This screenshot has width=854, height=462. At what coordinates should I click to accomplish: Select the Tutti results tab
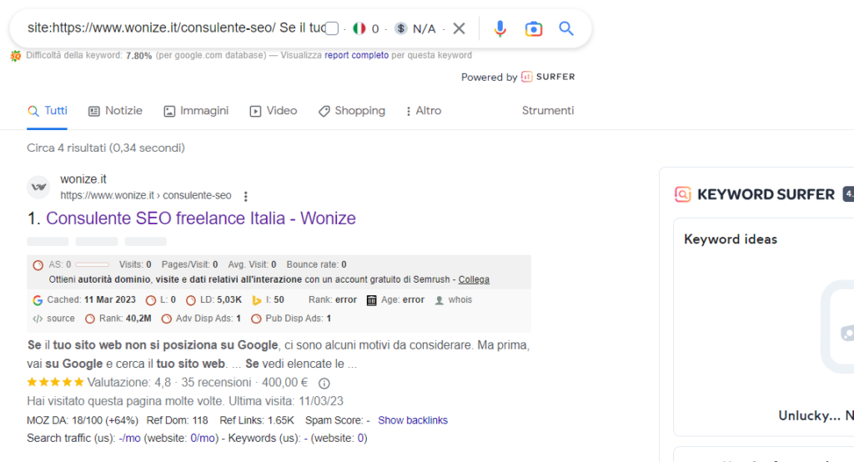point(48,111)
